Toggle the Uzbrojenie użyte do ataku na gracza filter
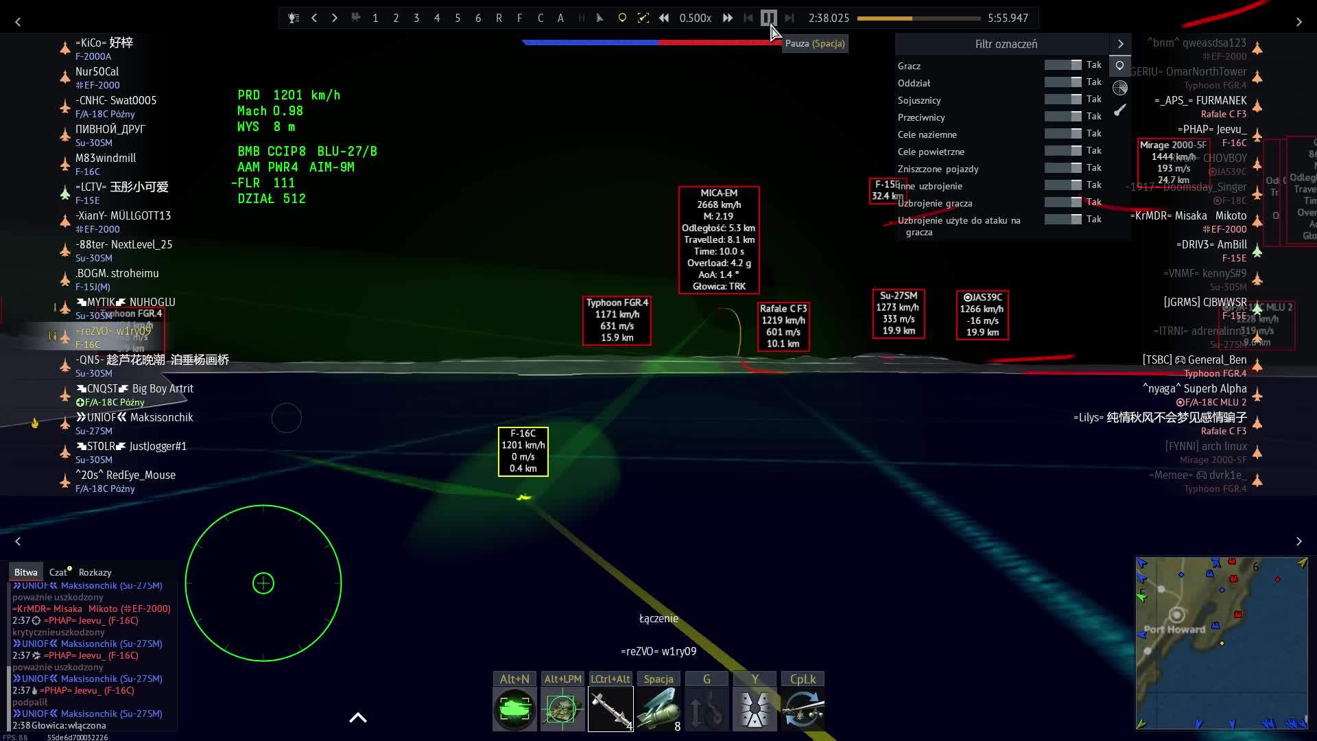Image resolution: width=1317 pixels, height=741 pixels. coord(1063,220)
